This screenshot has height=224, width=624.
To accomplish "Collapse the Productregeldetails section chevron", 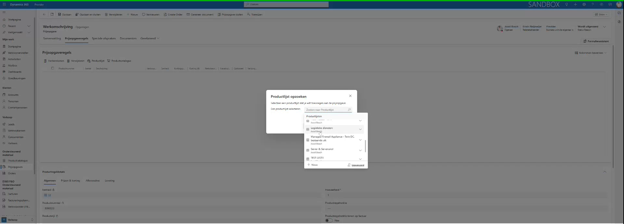I will pyautogui.click(x=605, y=172).
